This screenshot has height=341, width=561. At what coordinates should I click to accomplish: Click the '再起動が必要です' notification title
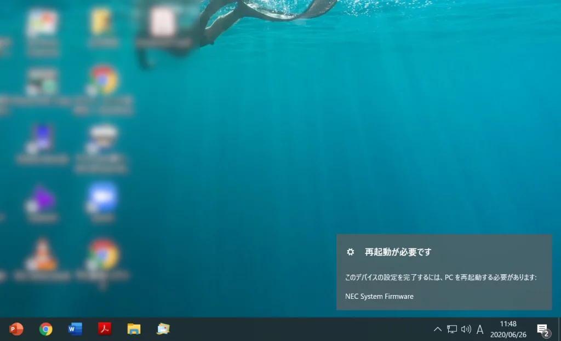(398, 252)
